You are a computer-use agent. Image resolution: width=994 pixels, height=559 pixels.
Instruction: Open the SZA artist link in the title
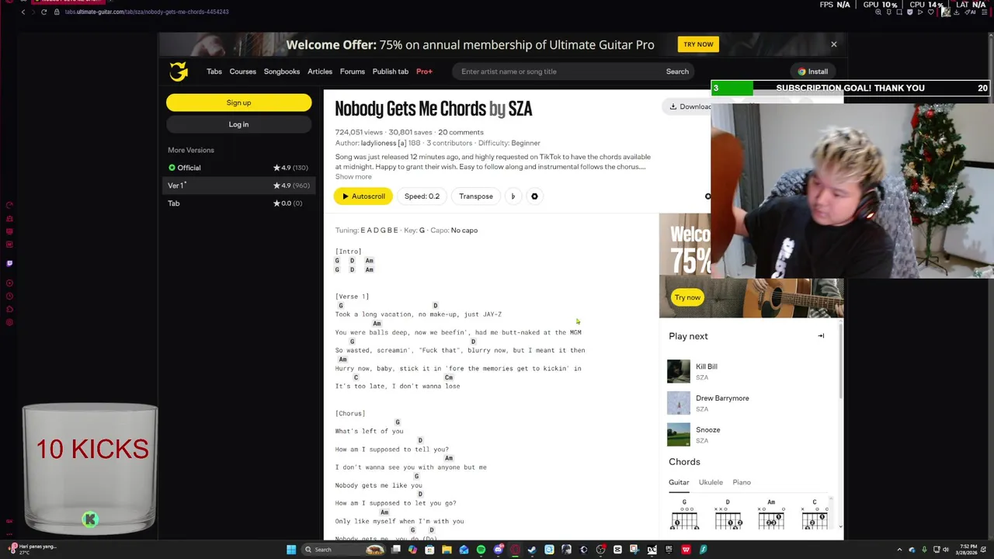520,109
